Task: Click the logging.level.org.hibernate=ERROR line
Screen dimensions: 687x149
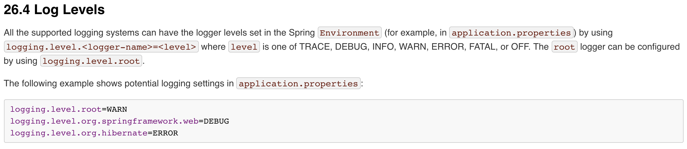Action: tap(94, 133)
